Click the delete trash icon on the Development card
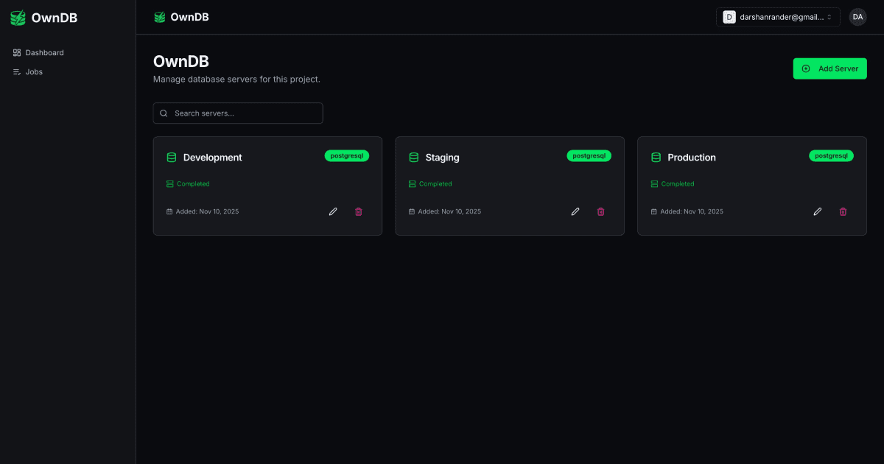 tap(359, 211)
